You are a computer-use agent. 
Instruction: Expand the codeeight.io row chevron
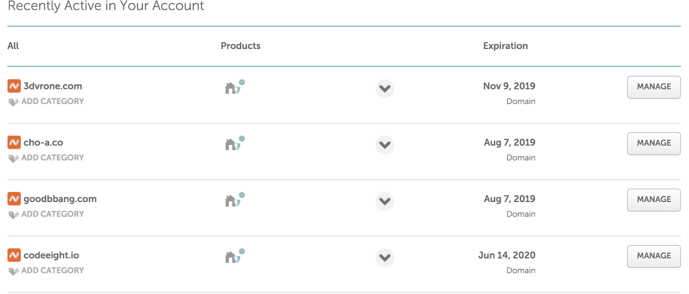pos(385,257)
